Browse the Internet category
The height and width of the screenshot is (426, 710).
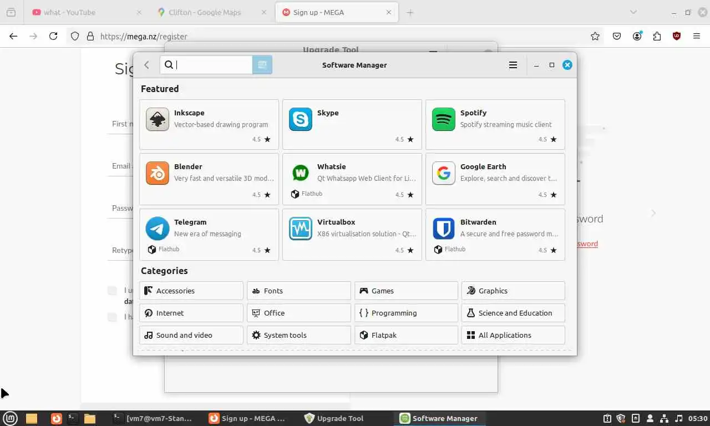click(x=191, y=313)
